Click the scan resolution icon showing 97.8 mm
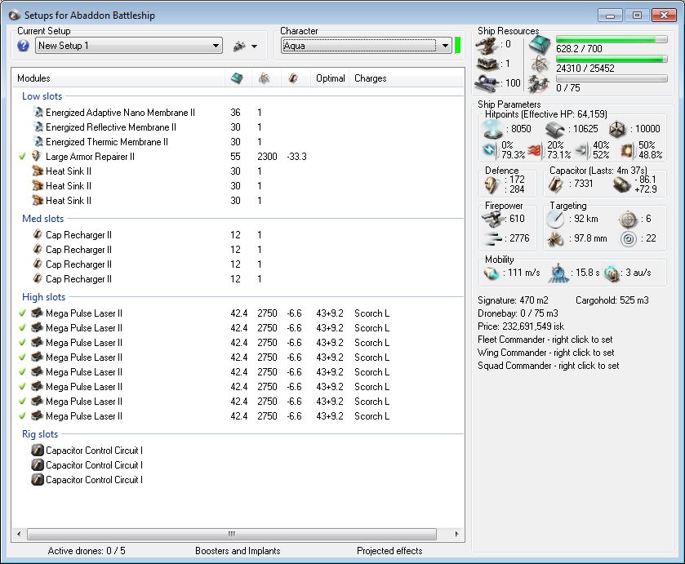The width and height of the screenshot is (685, 564). 555,239
